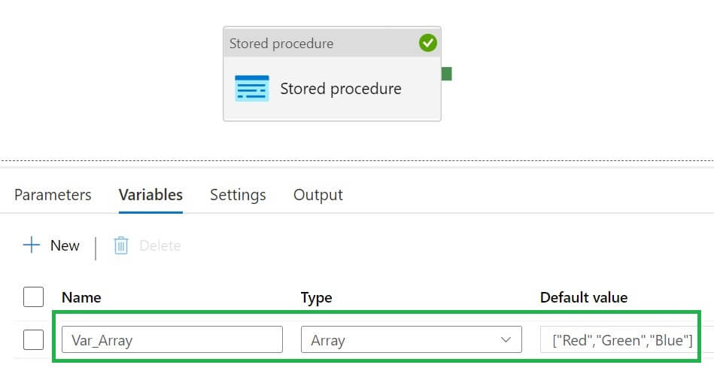714x368 pixels.
Task: Click the Delete button text
Action: coord(160,245)
